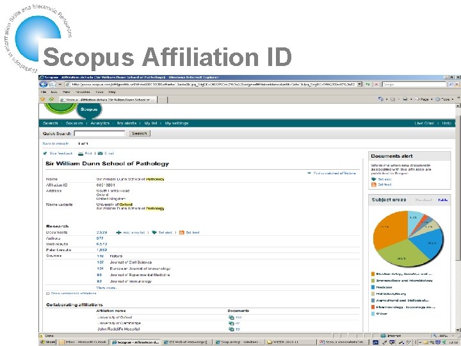Click the page scrollbar down arrow
The height and width of the screenshot is (346, 461).
point(458,330)
